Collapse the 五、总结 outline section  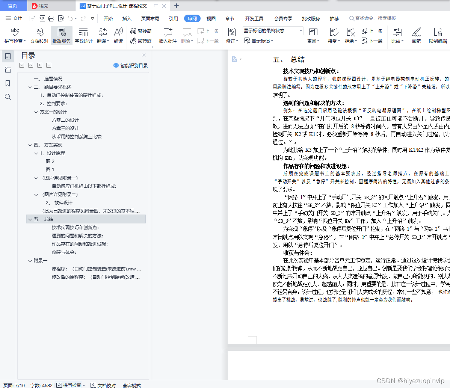(x=30, y=219)
